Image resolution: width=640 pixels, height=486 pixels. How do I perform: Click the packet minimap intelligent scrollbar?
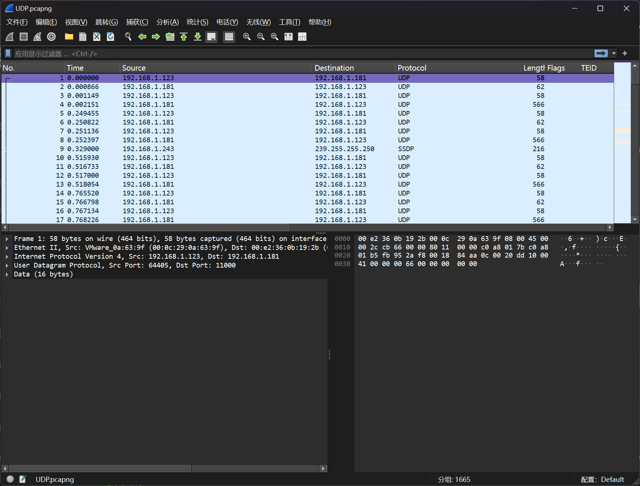click(622, 143)
